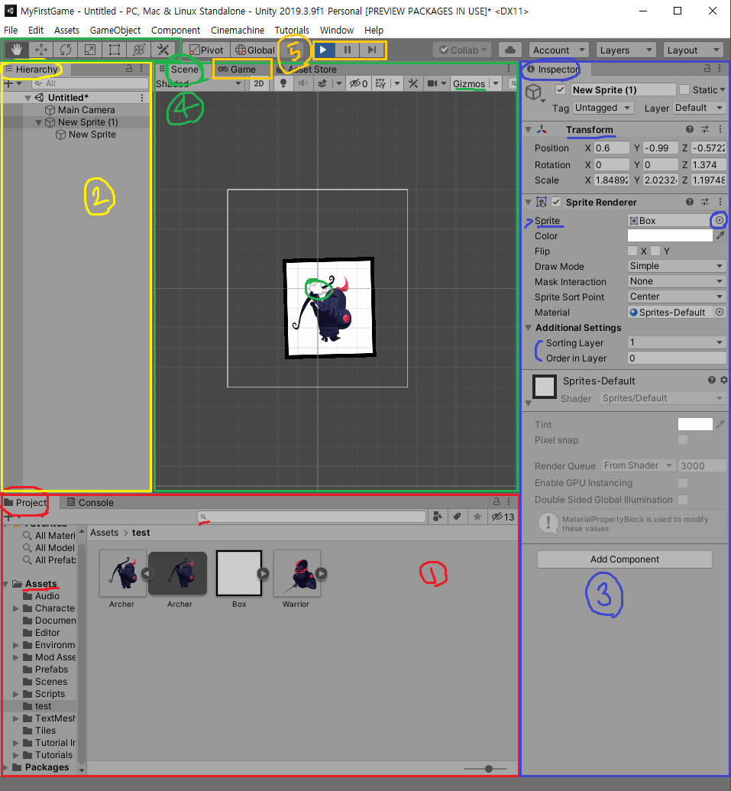The width and height of the screenshot is (731, 791).
Task: Open the Layer Default dropdown
Action: pos(699,108)
